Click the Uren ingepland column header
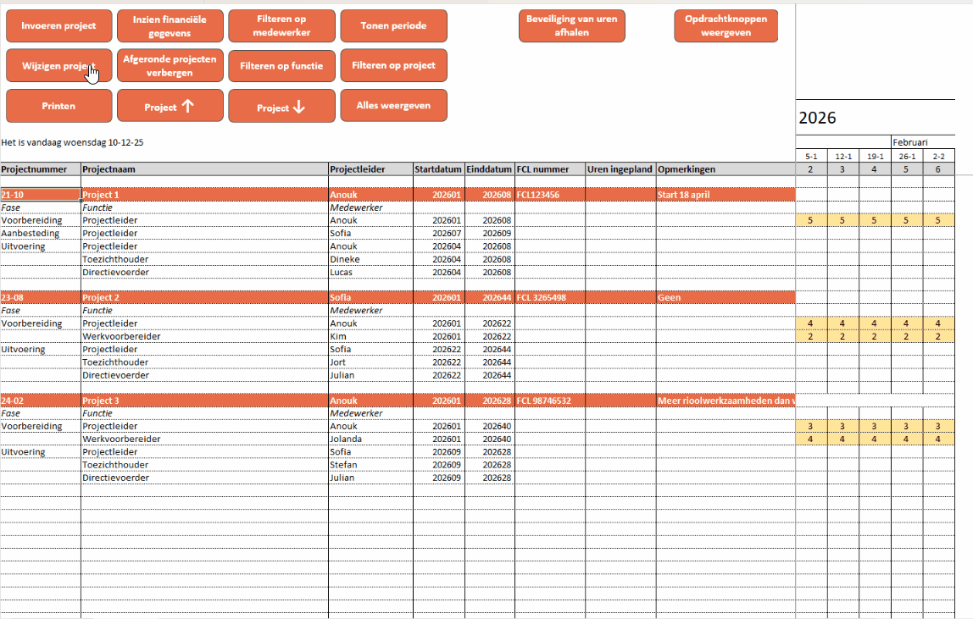973x619 pixels. [x=620, y=169]
